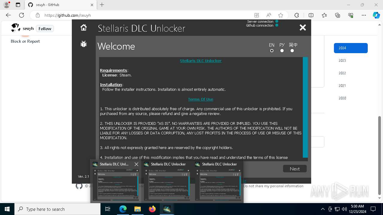Open volume control in system tray
Screen dimensions: 383x215
pos(344,209)
